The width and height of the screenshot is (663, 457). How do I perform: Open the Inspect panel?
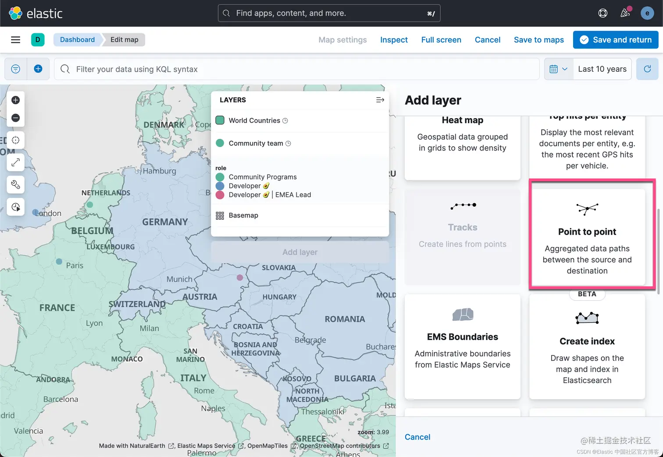pyautogui.click(x=394, y=40)
